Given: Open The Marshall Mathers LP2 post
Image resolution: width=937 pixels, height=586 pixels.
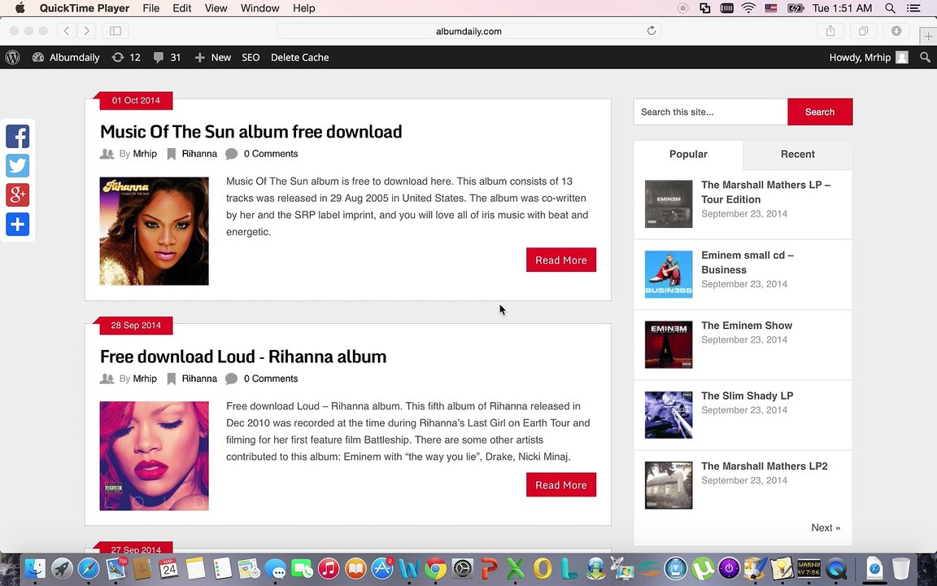Looking at the screenshot, I should tap(765, 466).
